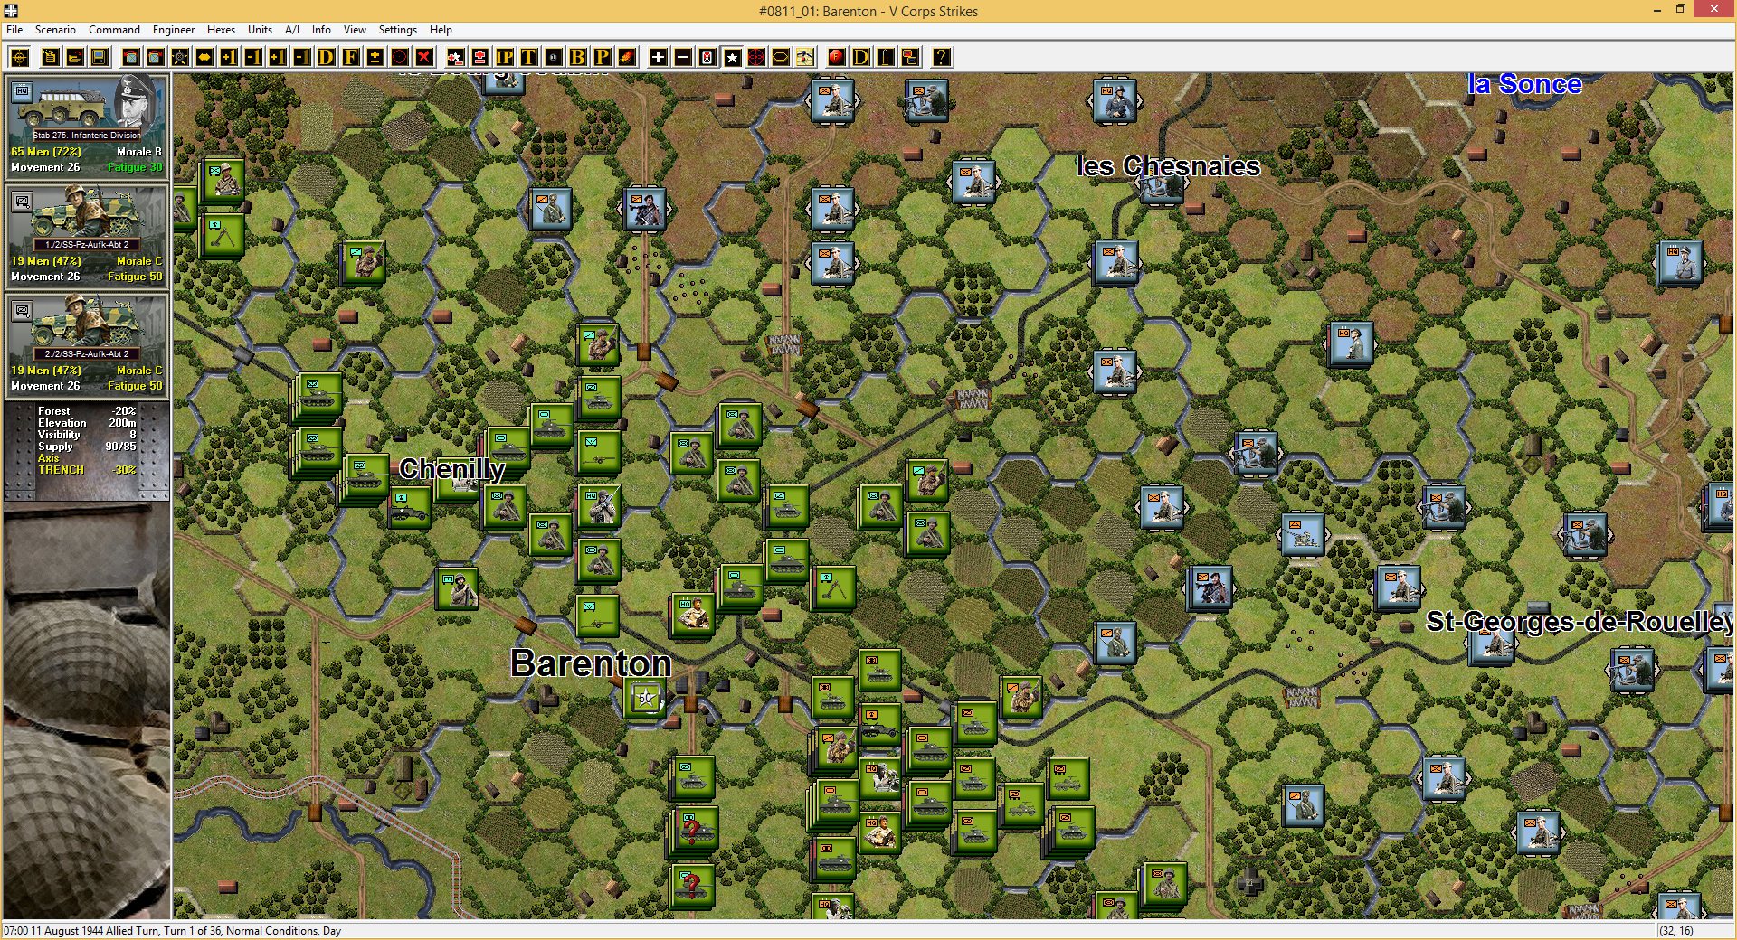Click the floppy disk save icon

pyautogui.click(x=100, y=57)
